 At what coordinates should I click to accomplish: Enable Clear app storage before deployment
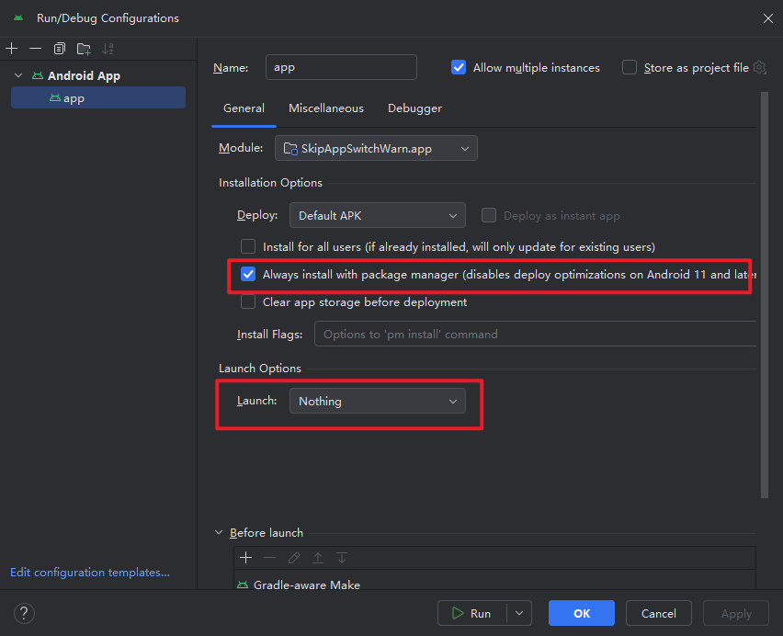point(248,301)
